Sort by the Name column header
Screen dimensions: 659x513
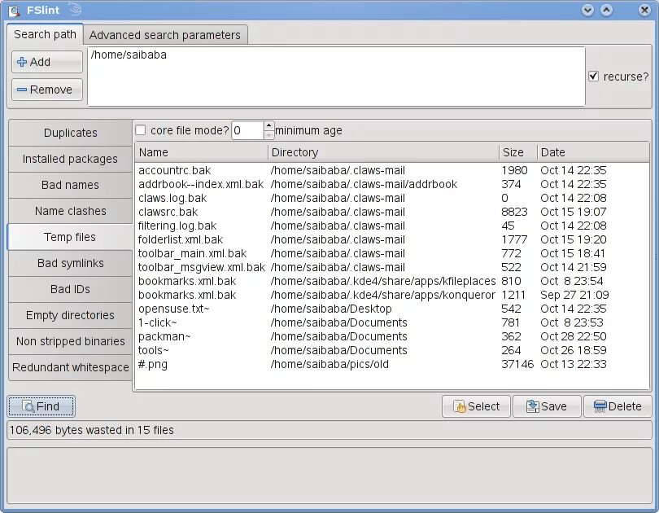tap(201, 152)
